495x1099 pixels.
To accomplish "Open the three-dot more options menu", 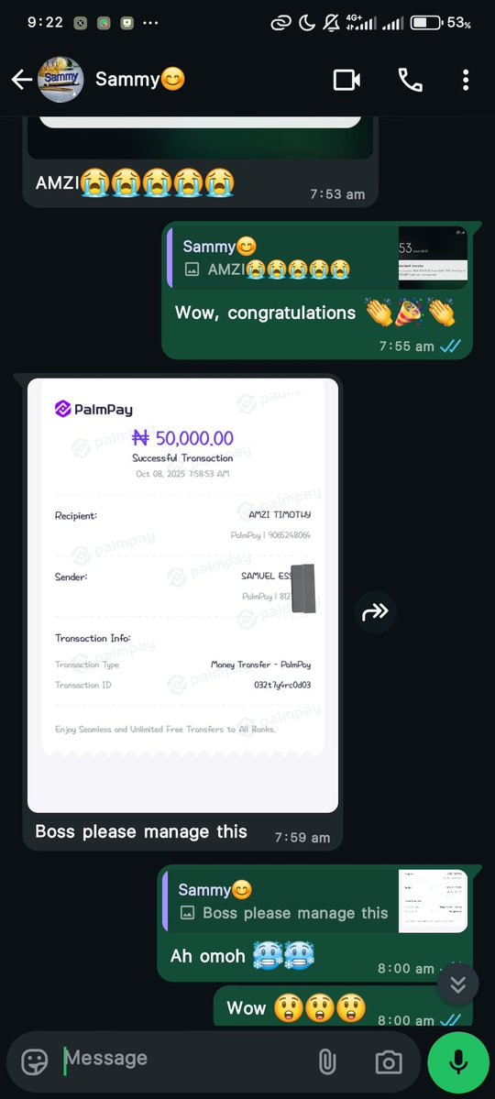I will pos(466,80).
